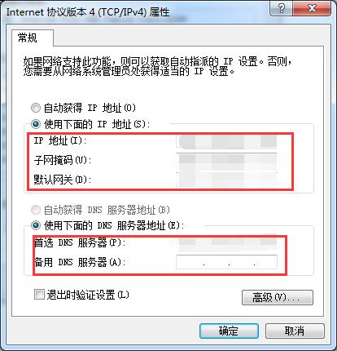
Task: Enable 退出时验证设置 checkbox
Action: click(39, 295)
